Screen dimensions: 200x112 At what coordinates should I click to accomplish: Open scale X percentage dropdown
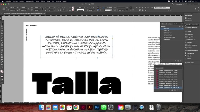click(x=41, y=7)
